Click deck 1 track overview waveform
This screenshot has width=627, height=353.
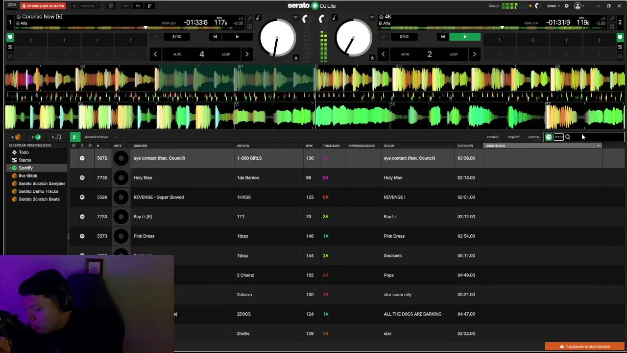pos(130,28)
